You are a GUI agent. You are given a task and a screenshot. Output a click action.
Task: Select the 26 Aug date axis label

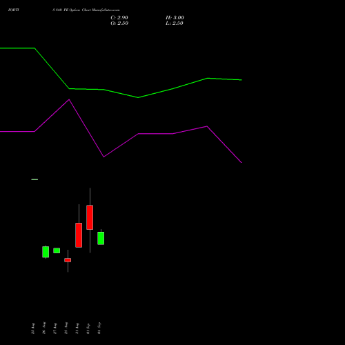(x=44, y=328)
